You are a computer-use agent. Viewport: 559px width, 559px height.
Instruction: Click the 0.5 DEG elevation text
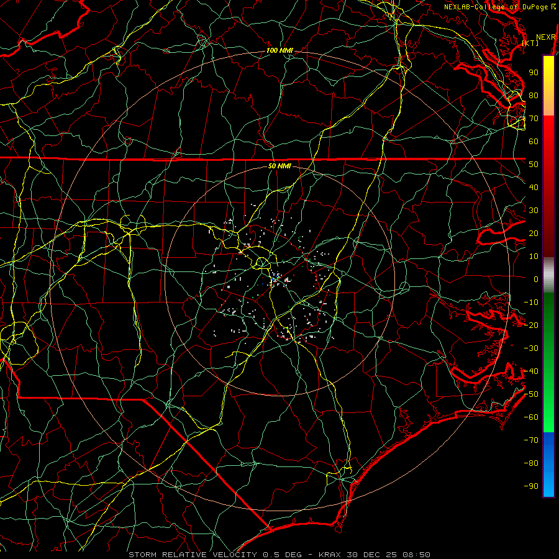(x=283, y=555)
